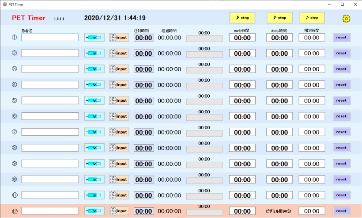
Task: Click the clock input button in row ②
Action: pos(119,53)
